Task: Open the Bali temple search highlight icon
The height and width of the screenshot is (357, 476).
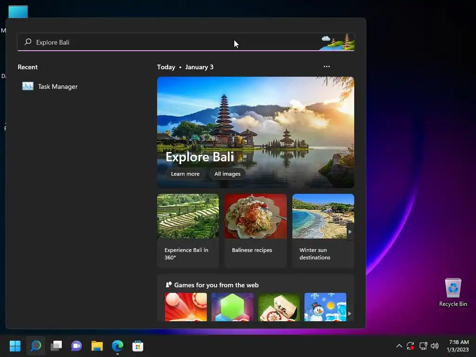Action: point(338,42)
